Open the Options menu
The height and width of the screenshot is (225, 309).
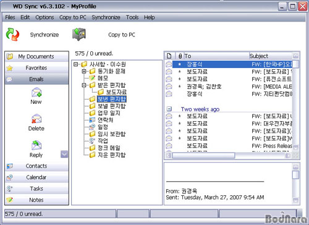click(44, 17)
